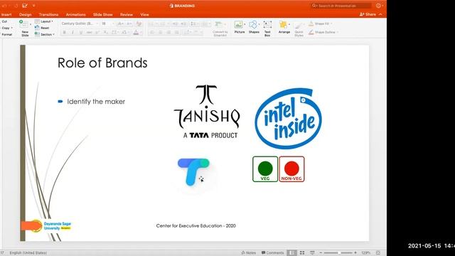Open Quick Access toolbar customize arrow

(34, 6)
